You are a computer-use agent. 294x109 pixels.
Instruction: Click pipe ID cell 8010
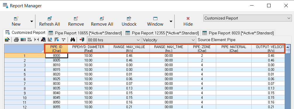tap(56, 65)
